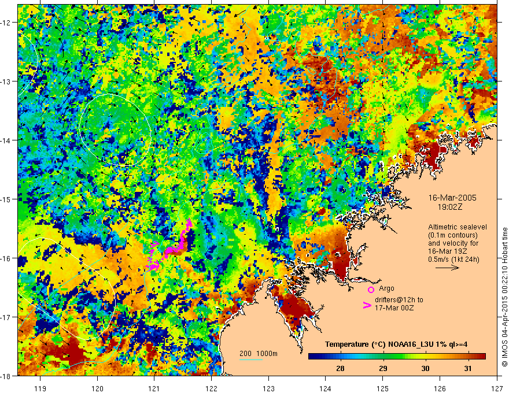
Task: Click the color bar tick label '28'
Action: point(340,368)
